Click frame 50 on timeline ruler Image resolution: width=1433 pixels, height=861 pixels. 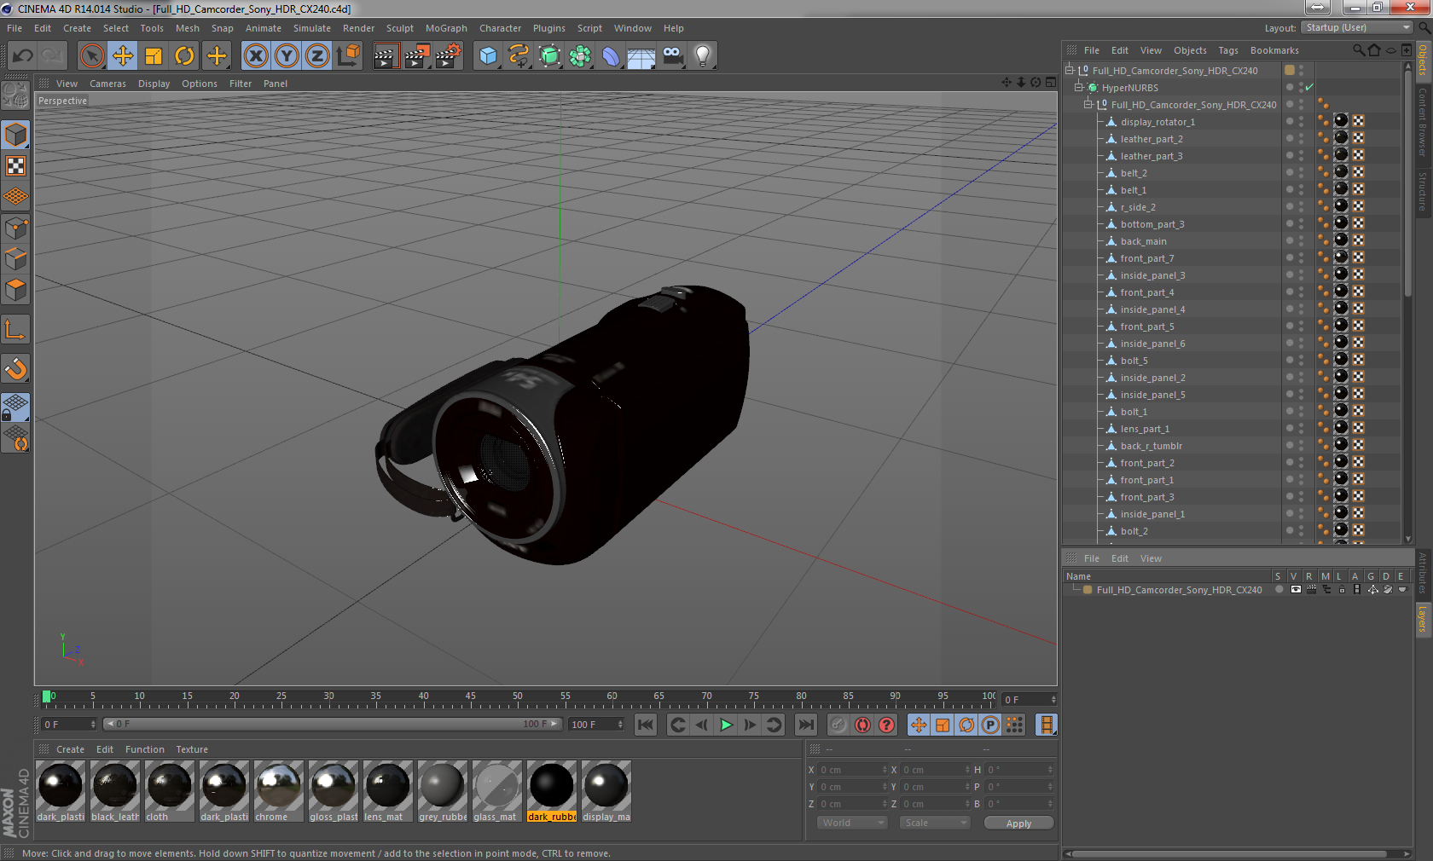coord(518,697)
